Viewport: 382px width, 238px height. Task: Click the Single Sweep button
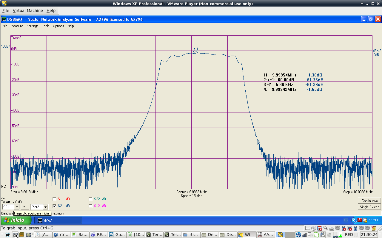[369, 207]
